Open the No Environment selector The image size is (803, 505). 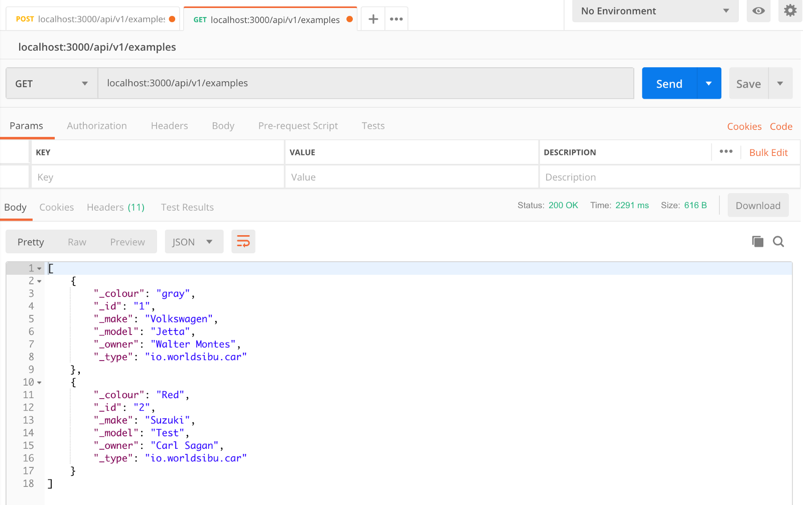coord(655,11)
